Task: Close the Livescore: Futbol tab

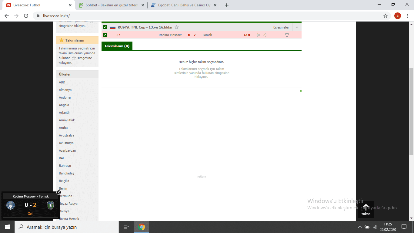Action: (70, 5)
